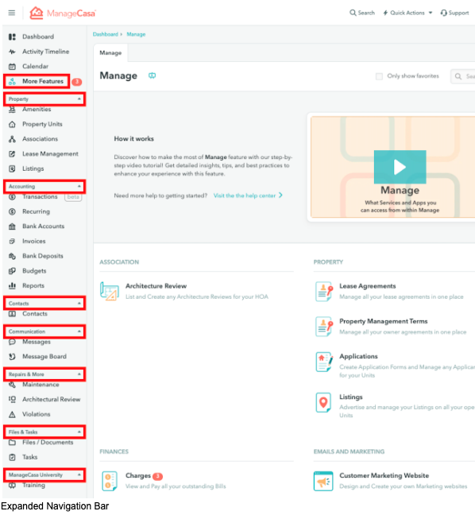
Task: Click the Activity Timeline pulse icon
Action: 12,52
